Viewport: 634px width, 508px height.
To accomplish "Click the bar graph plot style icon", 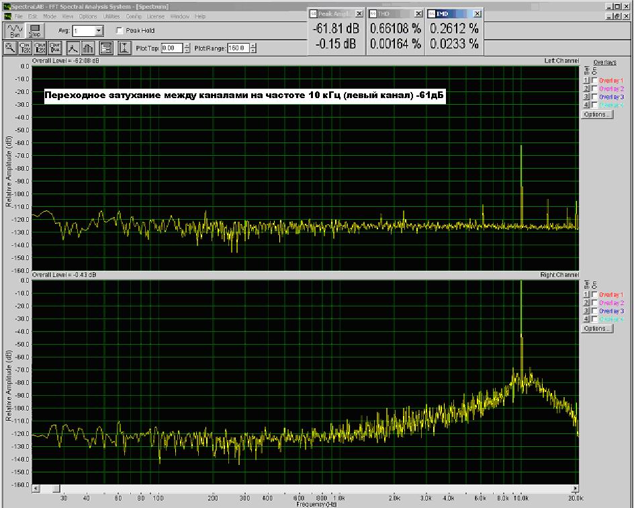I will click(x=87, y=48).
